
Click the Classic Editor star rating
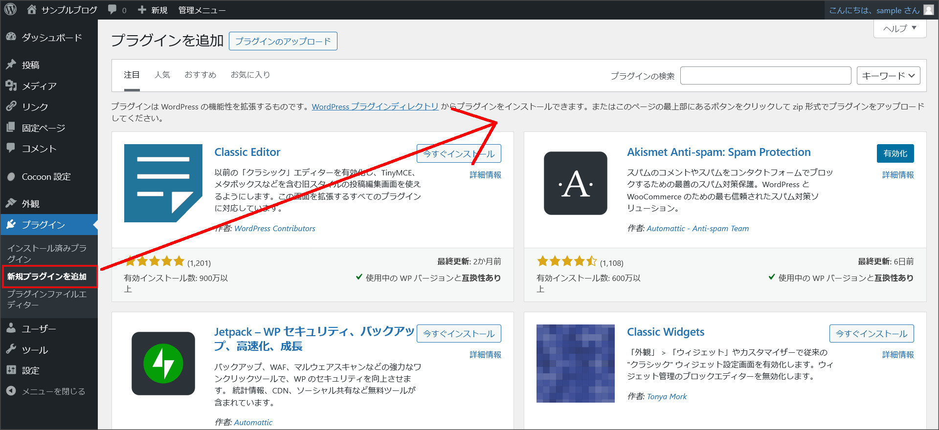tap(155, 261)
